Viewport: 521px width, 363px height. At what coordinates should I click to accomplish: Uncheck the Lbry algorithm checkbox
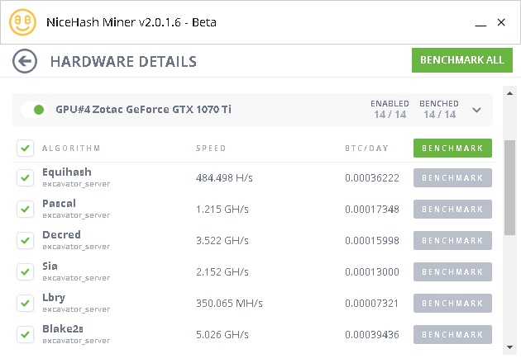tap(26, 303)
